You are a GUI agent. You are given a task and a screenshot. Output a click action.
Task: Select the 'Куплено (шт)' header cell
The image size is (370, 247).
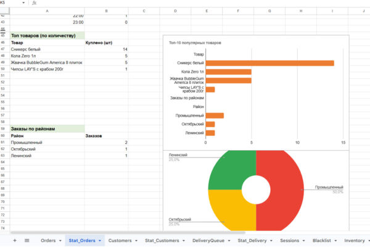coord(107,43)
